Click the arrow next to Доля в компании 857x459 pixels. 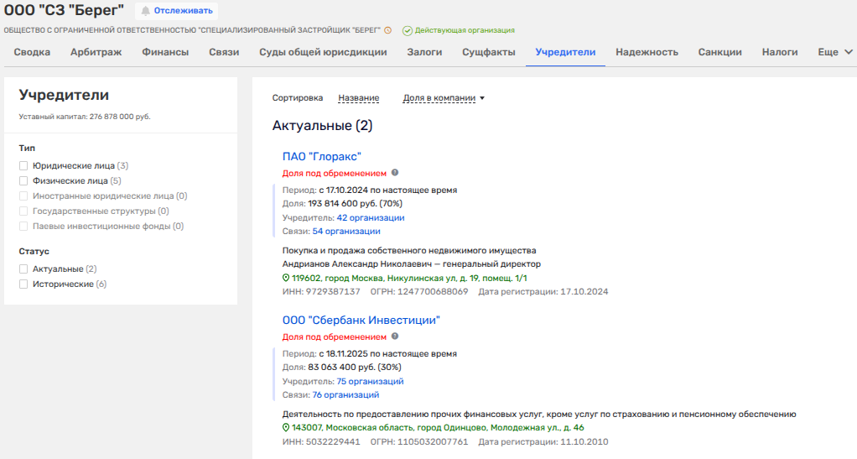[x=482, y=98]
